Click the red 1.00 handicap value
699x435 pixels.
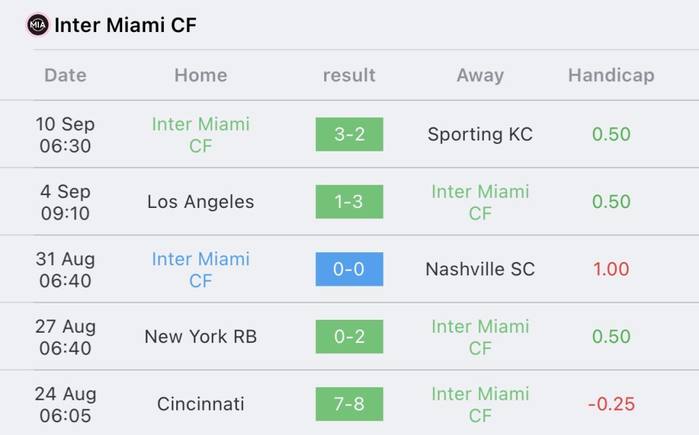click(611, 269)
